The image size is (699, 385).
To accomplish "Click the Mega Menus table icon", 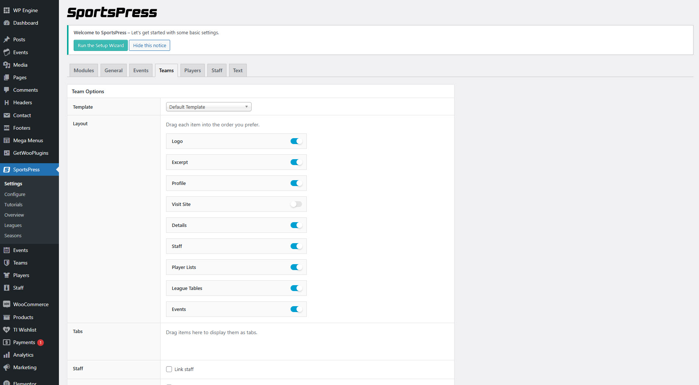I will [x=7, y=140].
